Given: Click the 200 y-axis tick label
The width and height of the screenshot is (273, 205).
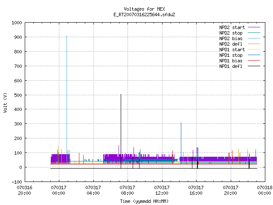Looking at the screenshot, I should click(x=18, y=138).
